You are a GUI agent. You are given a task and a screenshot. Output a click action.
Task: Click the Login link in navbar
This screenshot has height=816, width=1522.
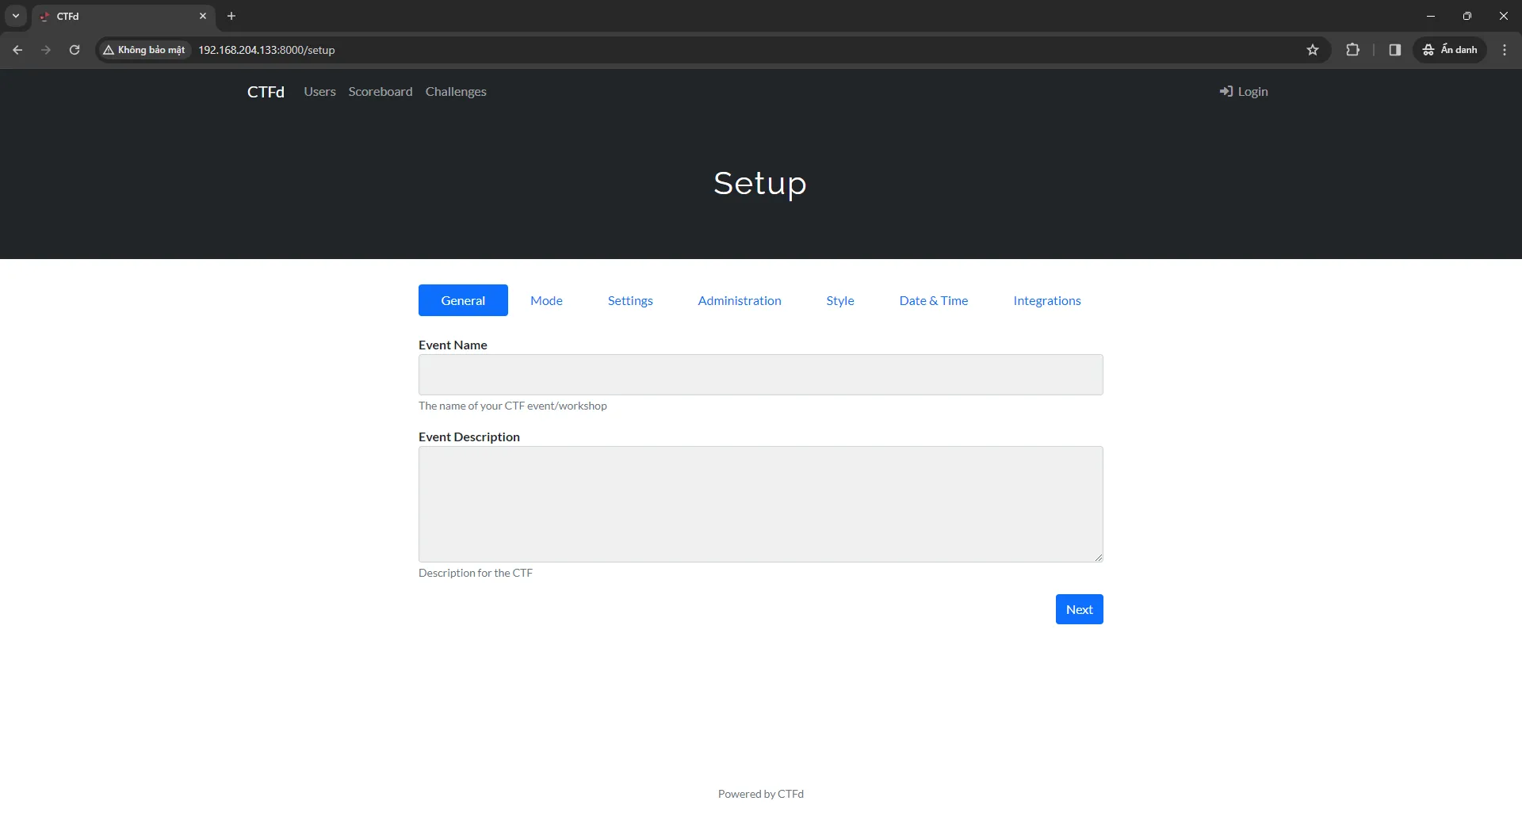[x=1244, y=92]
